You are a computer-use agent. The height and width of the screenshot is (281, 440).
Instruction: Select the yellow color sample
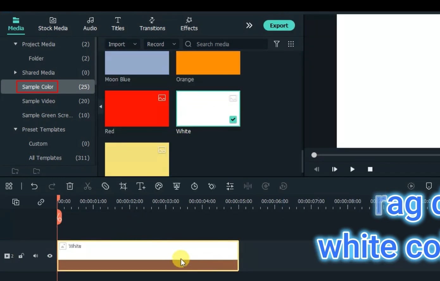(137, 159)
